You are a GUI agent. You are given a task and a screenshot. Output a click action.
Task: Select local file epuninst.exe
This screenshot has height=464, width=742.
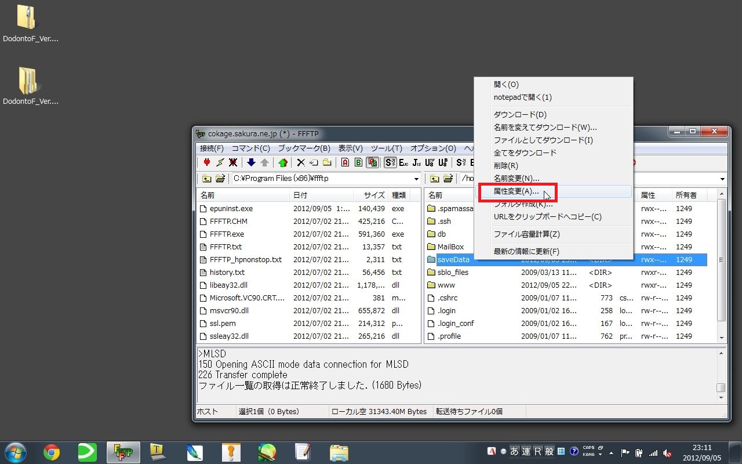231,209
